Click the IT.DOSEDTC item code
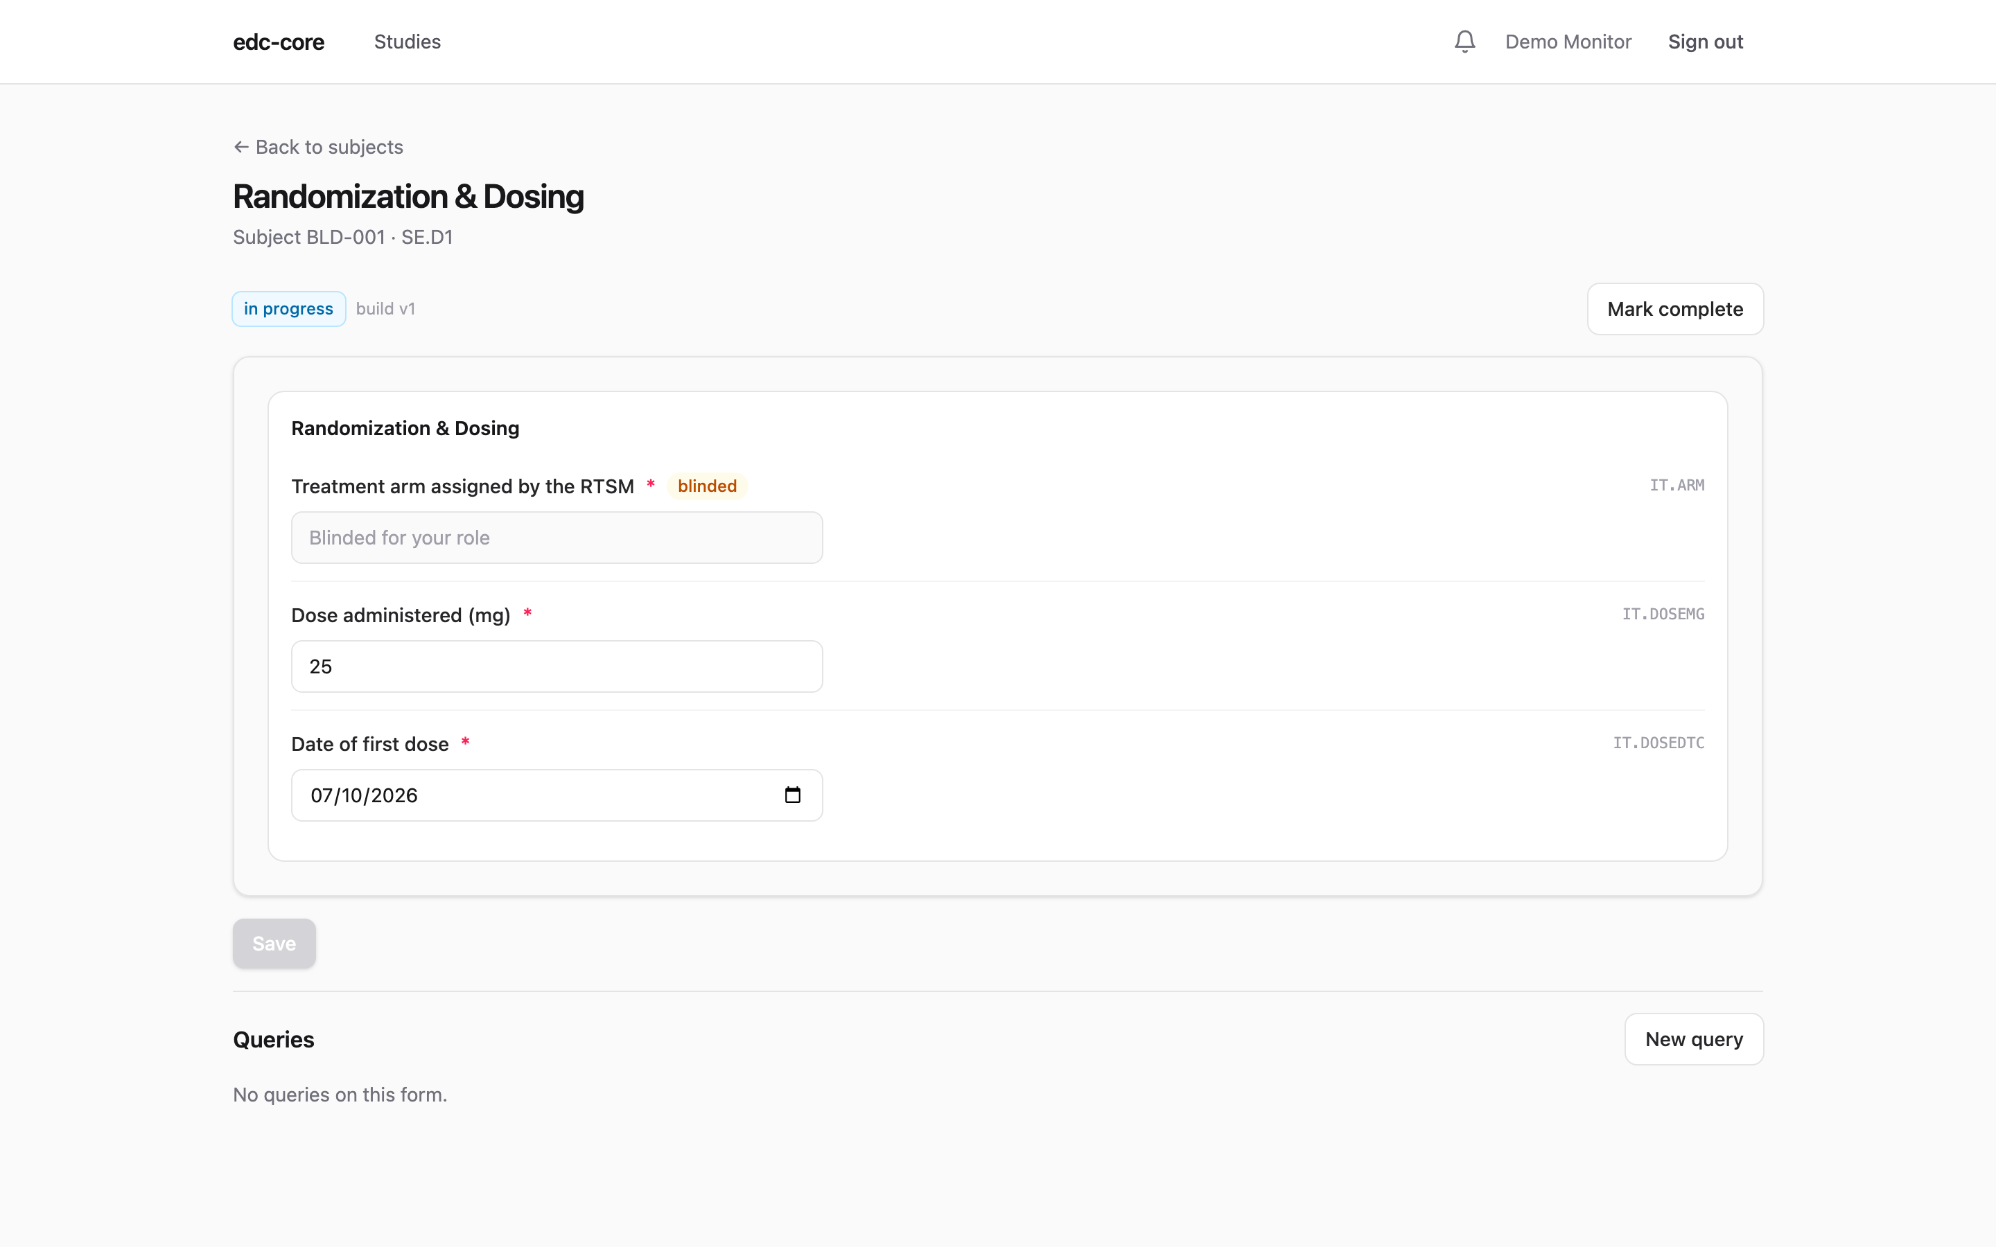 (1658, 743)
